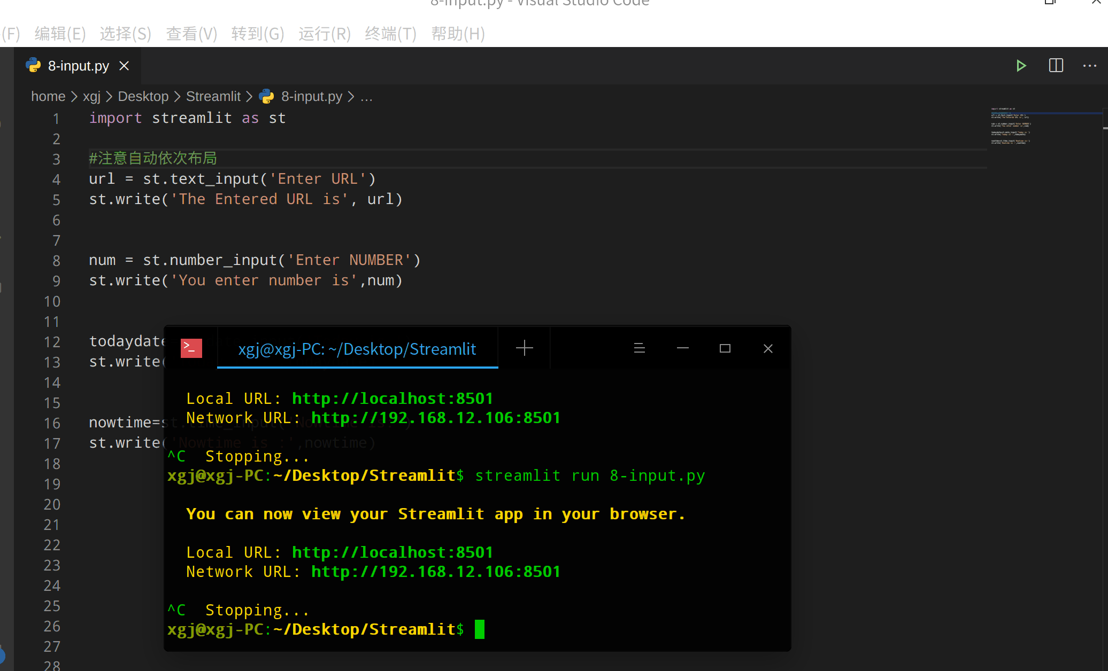Click 'The Entered URL is' string
The width and height of the screenshot is (1108, 671).
click(x=259, y=199)
